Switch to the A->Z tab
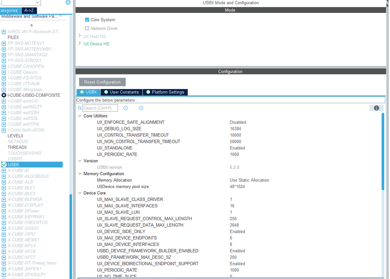The width and height of the screenshot is (390, 279). click(29, 11)
